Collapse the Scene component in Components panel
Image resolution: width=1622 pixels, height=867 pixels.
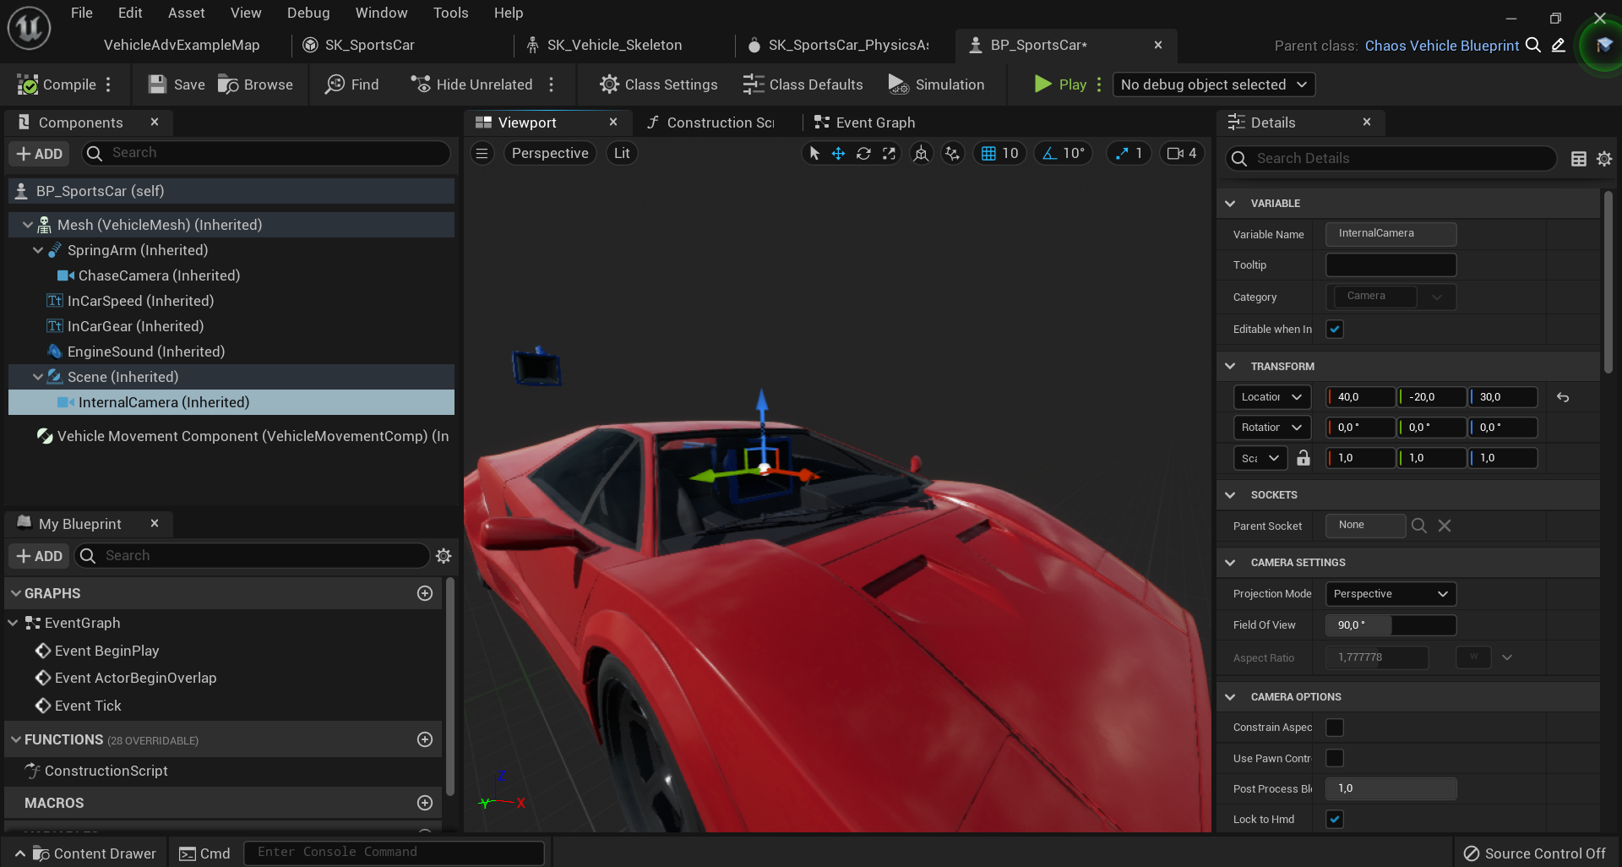[37, 376]
